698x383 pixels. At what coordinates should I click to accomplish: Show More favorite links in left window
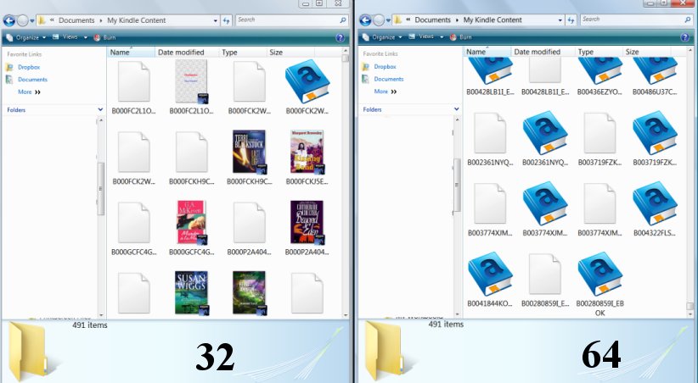coord(30,92)
